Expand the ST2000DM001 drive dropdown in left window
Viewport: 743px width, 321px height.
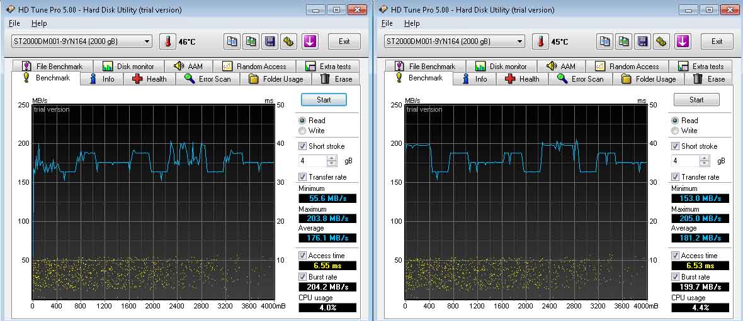tap(147, 41)
